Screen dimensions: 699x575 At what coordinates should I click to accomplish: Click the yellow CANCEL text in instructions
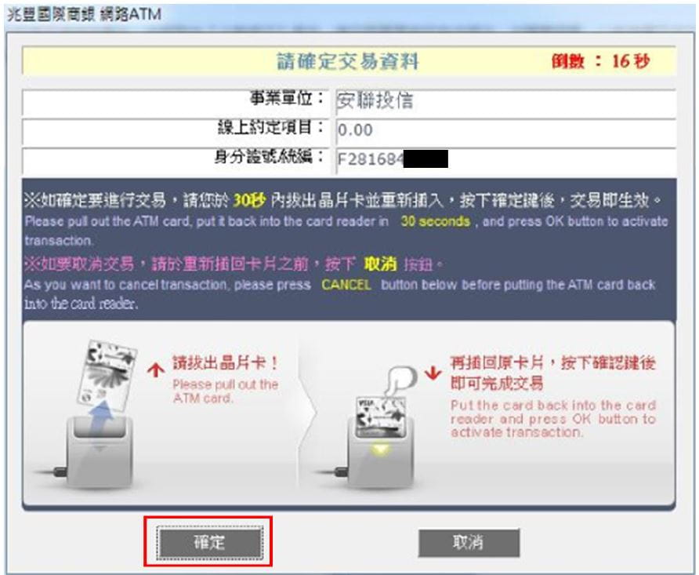(346, 285)
